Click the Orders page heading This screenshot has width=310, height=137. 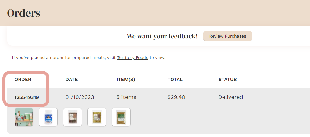coord(24,13)
